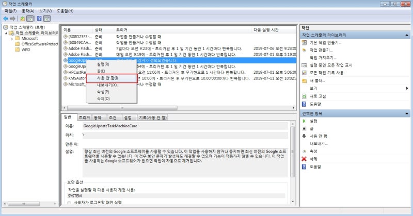Click 작업 만들기 icon in actions pane
Viewport: 413px width, 216px height.
pyautogui.click(x=304, y=50)
